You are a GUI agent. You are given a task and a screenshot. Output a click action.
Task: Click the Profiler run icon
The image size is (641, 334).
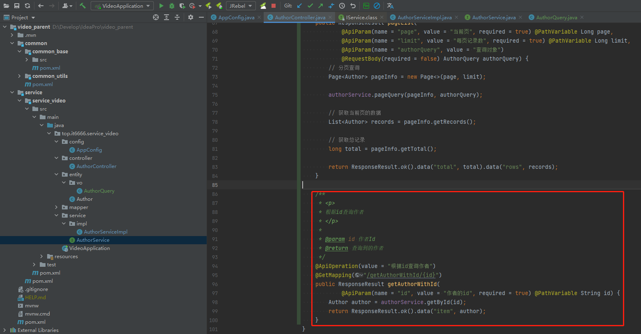click(x=192, y=6)
